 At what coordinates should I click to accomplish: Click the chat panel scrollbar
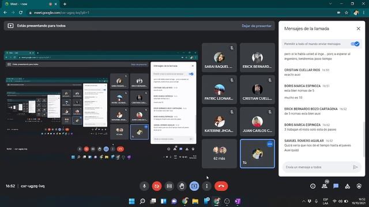[x=364, y=139]
